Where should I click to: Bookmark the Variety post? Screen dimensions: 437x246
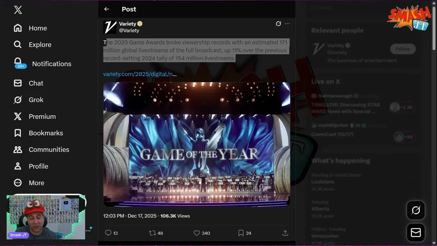(x=241, y=233)
